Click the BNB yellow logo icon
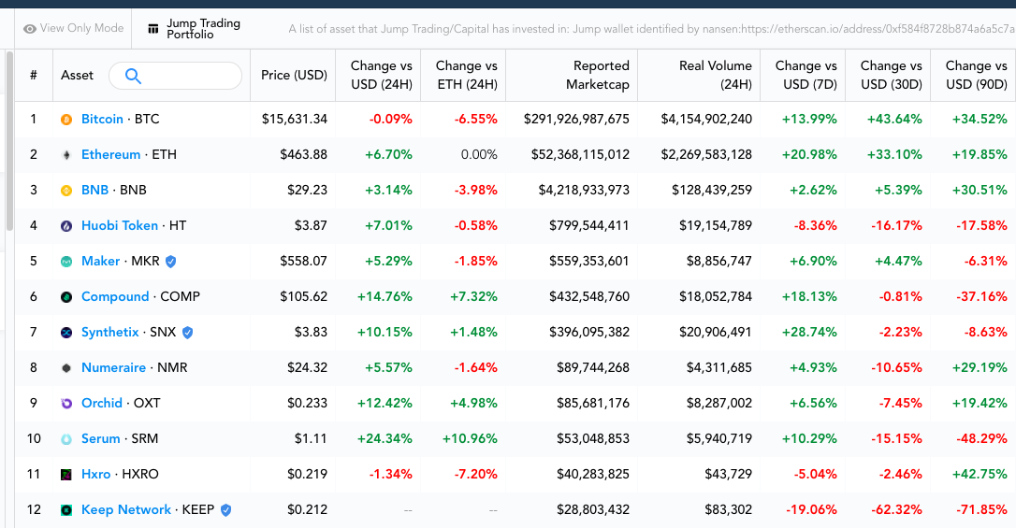 66,191
